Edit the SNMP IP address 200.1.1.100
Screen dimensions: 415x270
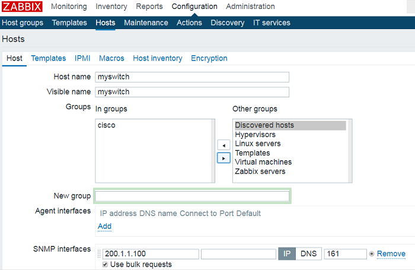(x=151, y=254)
